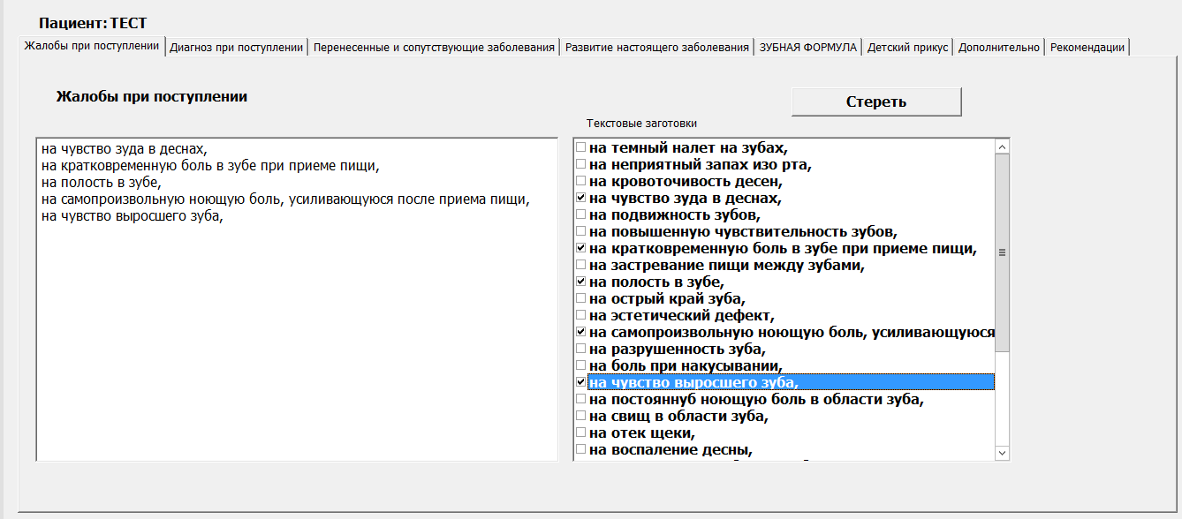Enable 'на острый край зуба' checkbox

click(x=580, y=298)
